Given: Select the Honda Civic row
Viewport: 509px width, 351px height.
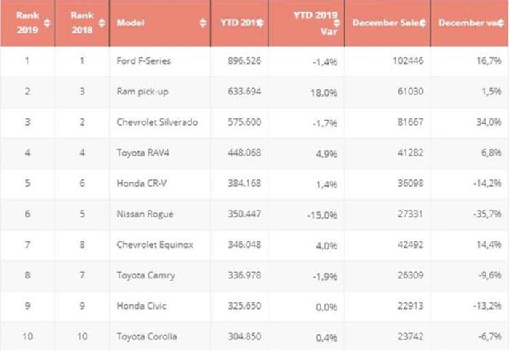Looking at the screenshot, I should pos(141,306).
